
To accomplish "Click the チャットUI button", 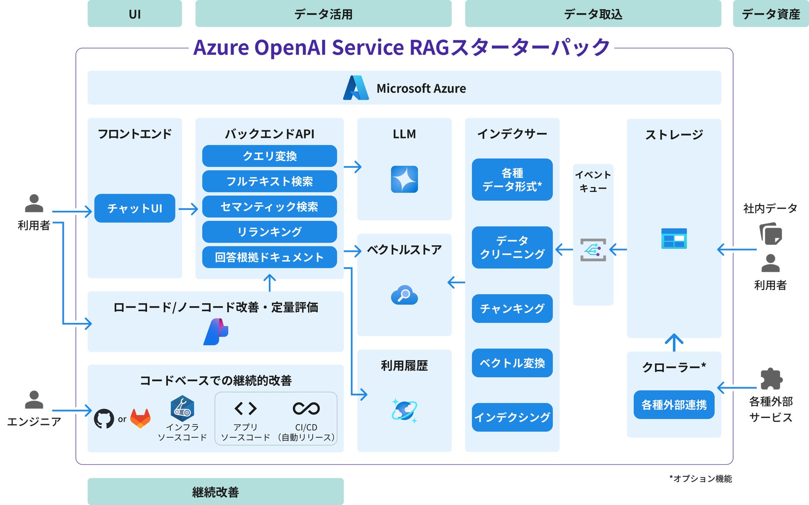I will [x=135, y=208].
